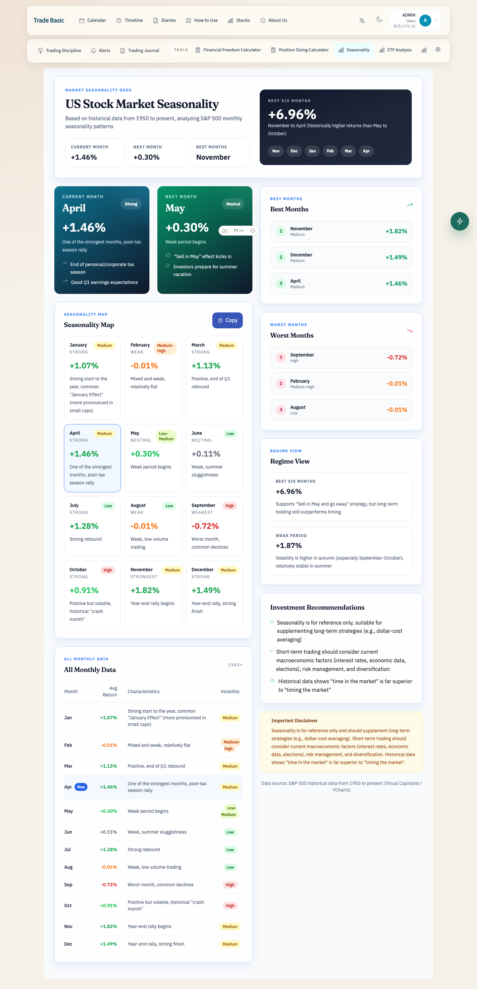Screen dimensions: 477x989
Task: Toggle dark mode with the moon icon
Action: 379,20
